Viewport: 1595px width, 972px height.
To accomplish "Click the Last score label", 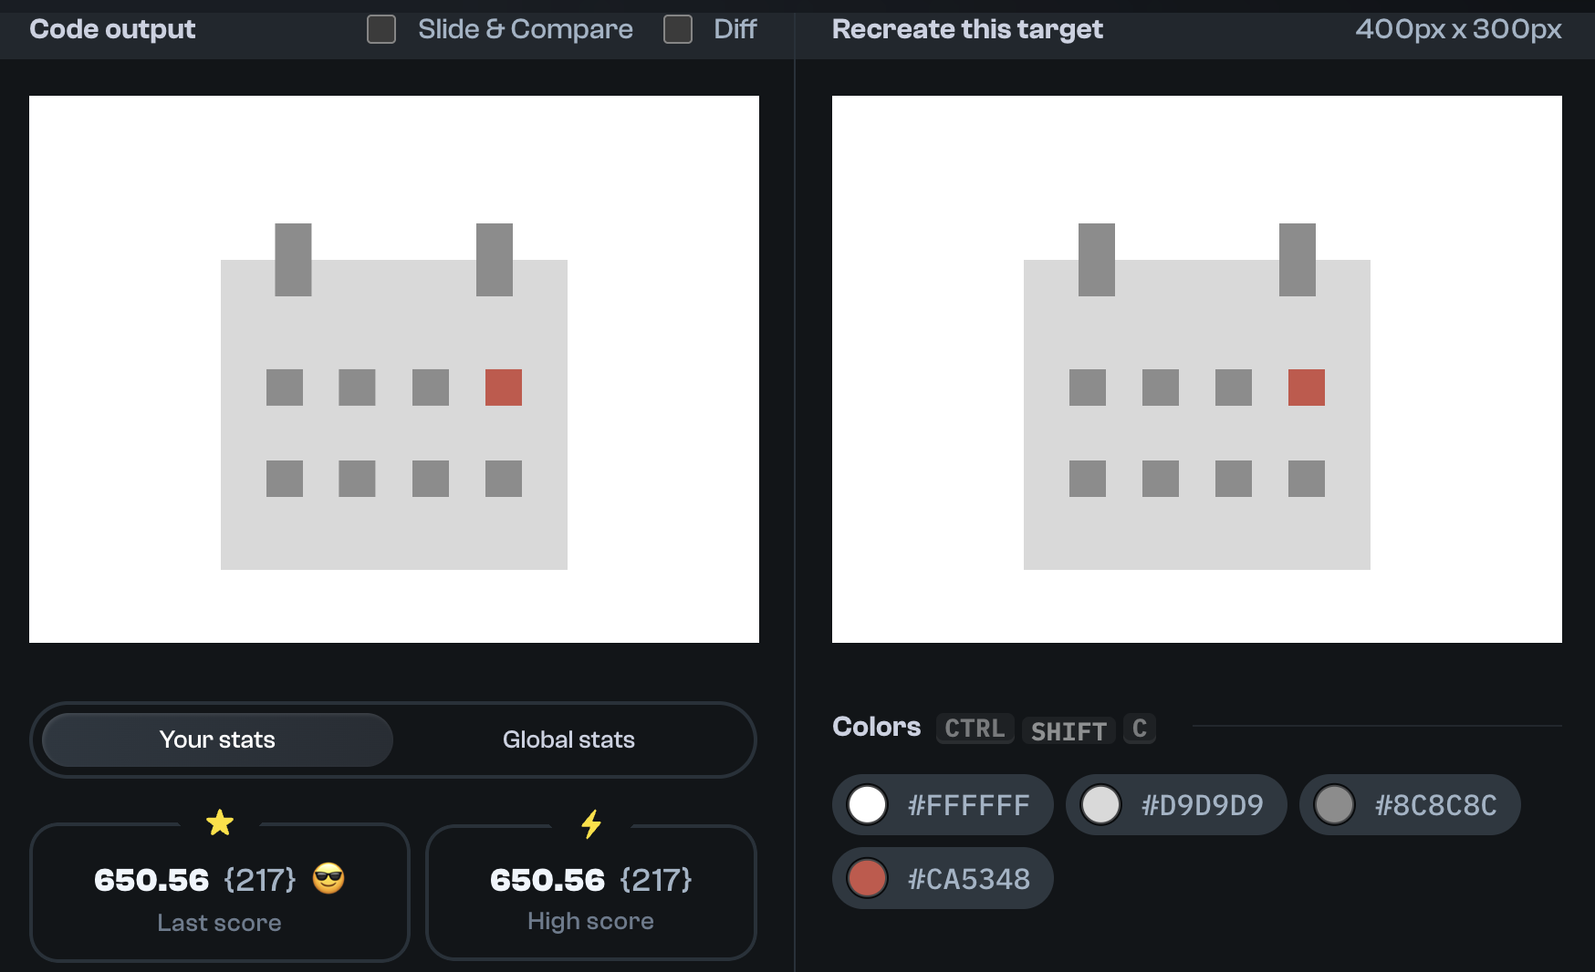I will (219, 923).
